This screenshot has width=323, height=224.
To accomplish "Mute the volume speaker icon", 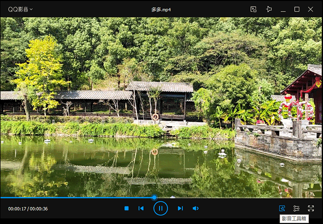I will tap(195, 208).
